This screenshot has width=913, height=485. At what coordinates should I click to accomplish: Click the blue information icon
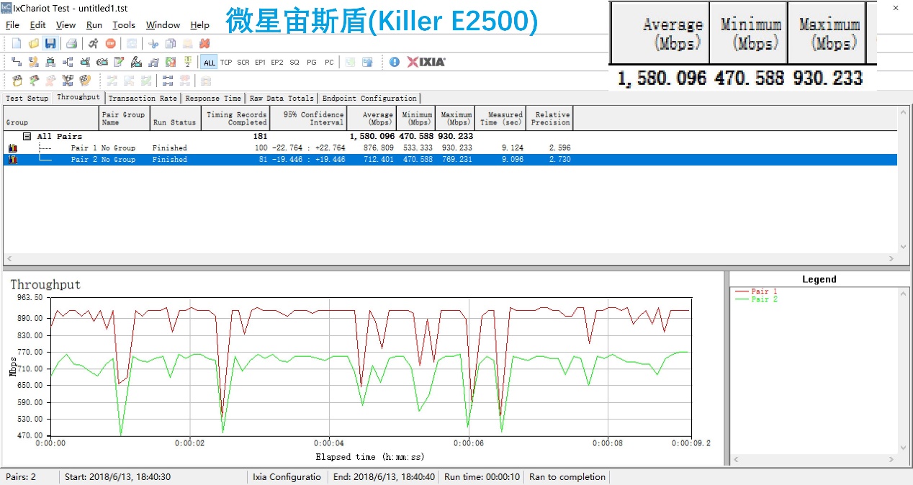click(x=395, y=62)
